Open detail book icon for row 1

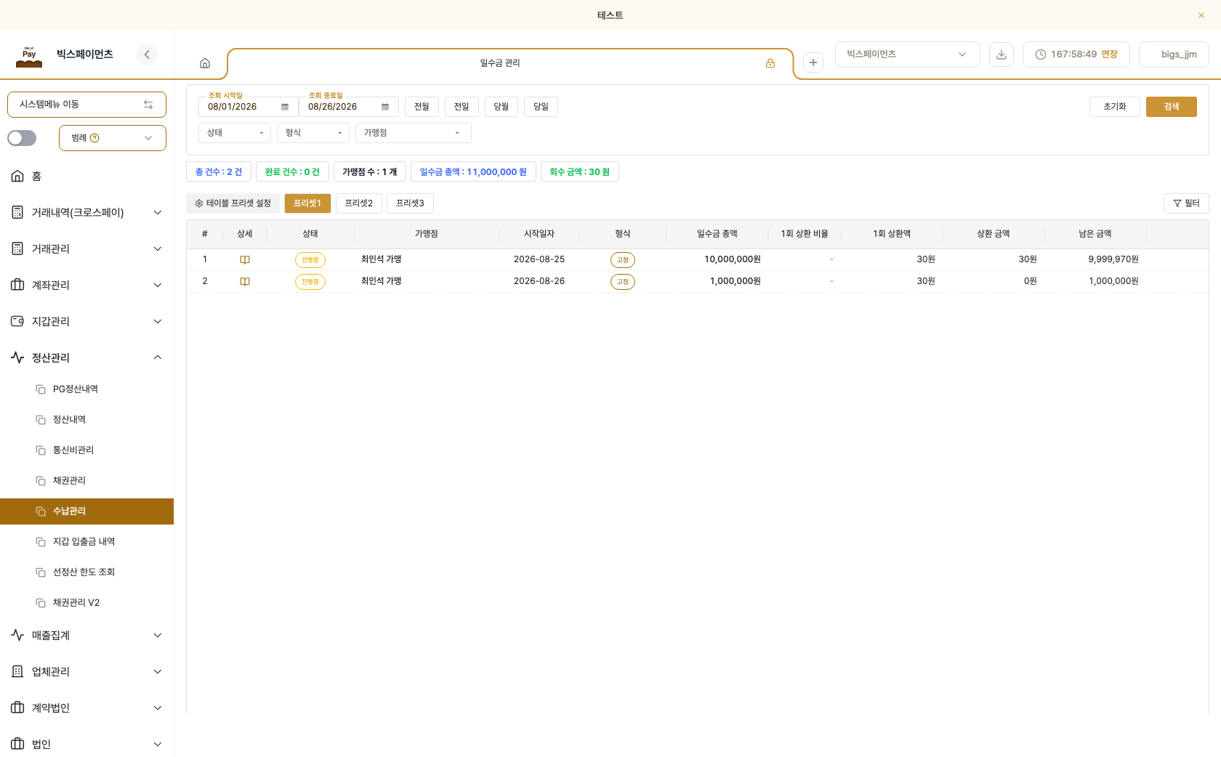click(245, 259)
